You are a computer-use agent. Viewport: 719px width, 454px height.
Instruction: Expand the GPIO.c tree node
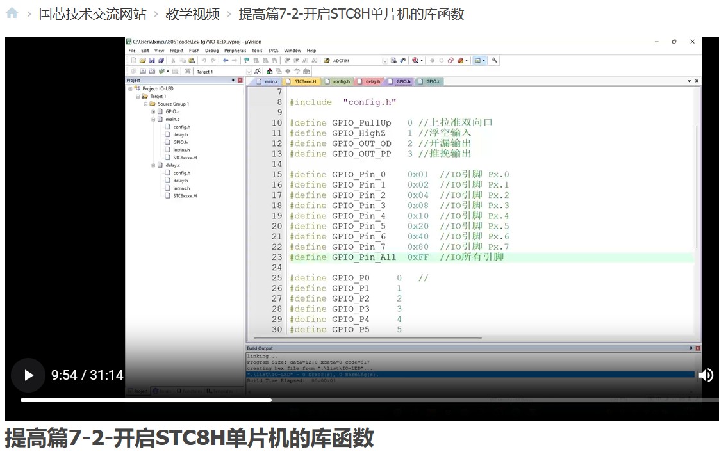(153, 112)
